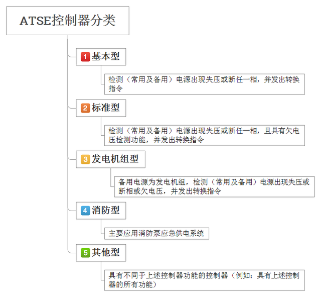Click the orange number 2 priority icon
The image size is (321, 297).
(85, 108)
